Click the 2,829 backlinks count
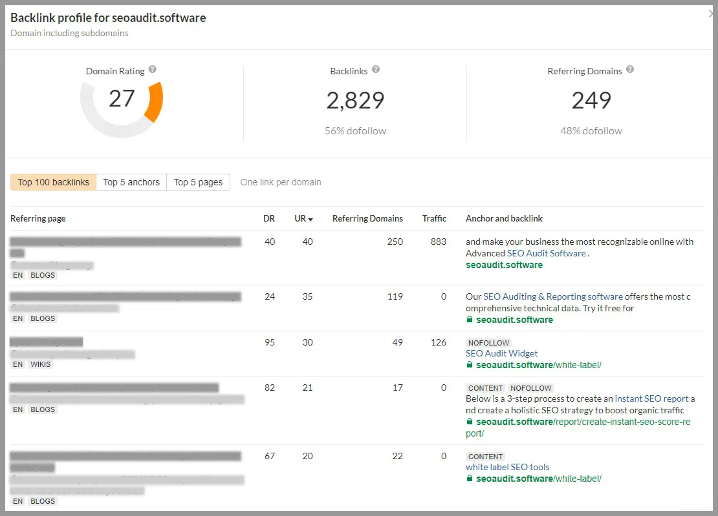The height and width of the screenshot is (516, 718). click(355, 100)
